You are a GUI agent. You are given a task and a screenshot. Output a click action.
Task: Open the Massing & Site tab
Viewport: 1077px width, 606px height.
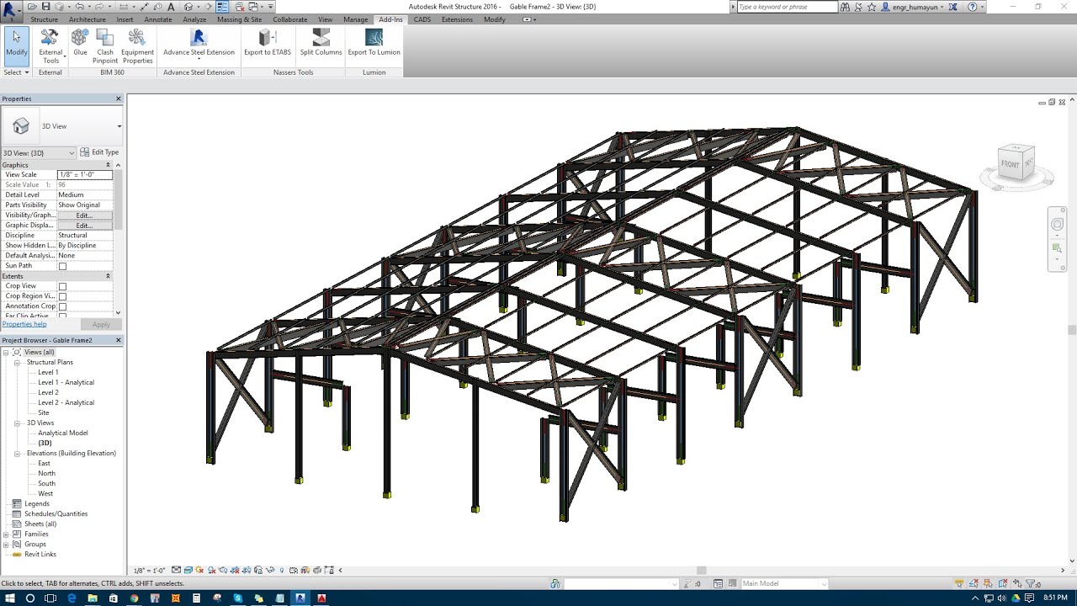coord(241,19)
